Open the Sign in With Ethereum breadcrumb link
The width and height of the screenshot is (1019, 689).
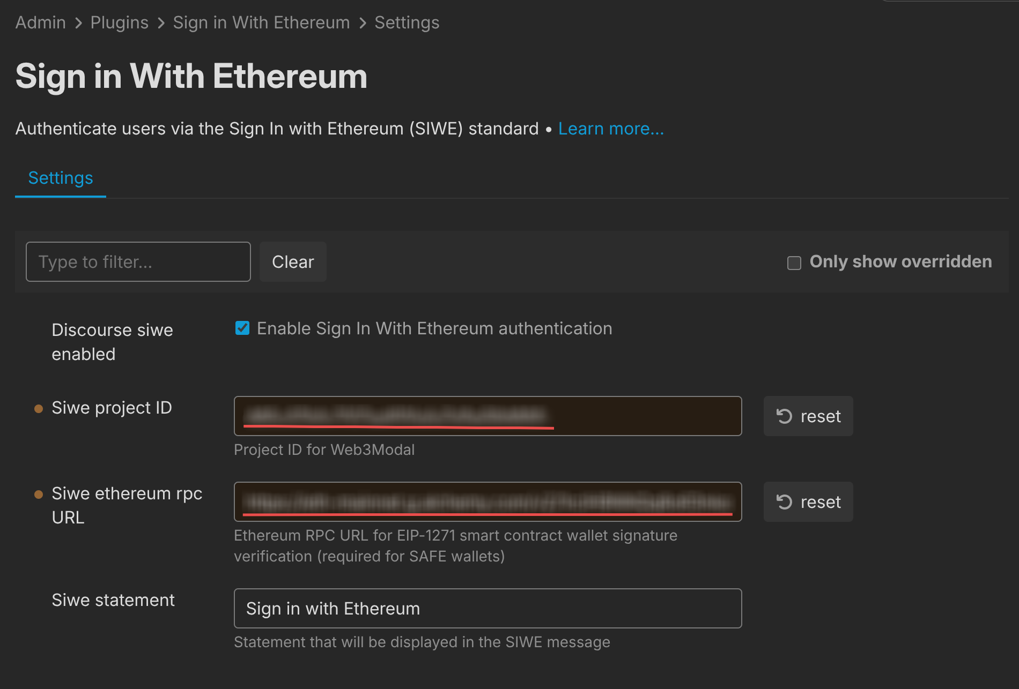261,23
